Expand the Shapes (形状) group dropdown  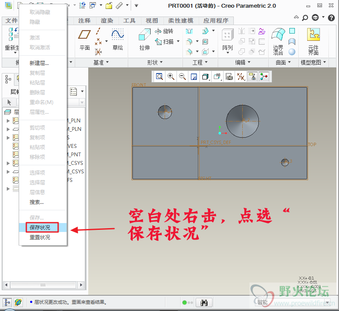(x=155, y=62)
